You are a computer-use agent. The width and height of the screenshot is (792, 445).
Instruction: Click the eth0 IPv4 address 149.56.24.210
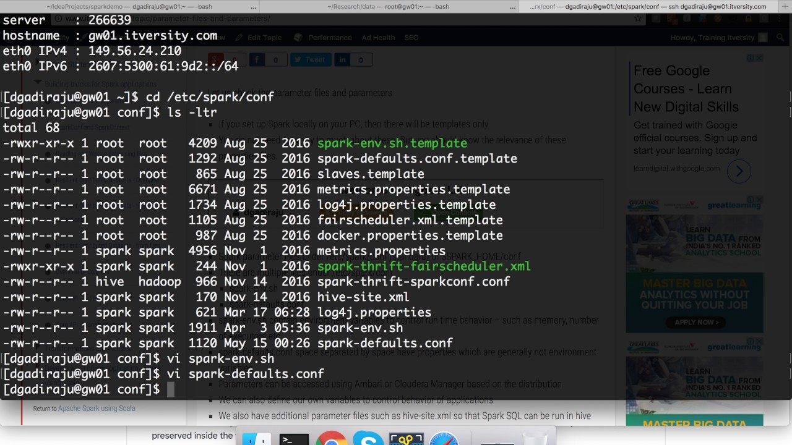pos(135,51)
